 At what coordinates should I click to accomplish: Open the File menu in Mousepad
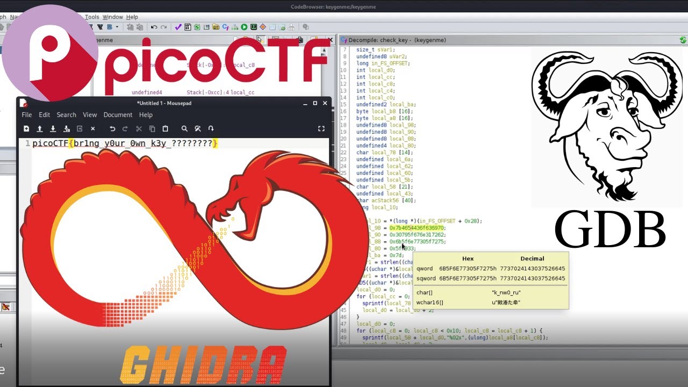(26, 114)
